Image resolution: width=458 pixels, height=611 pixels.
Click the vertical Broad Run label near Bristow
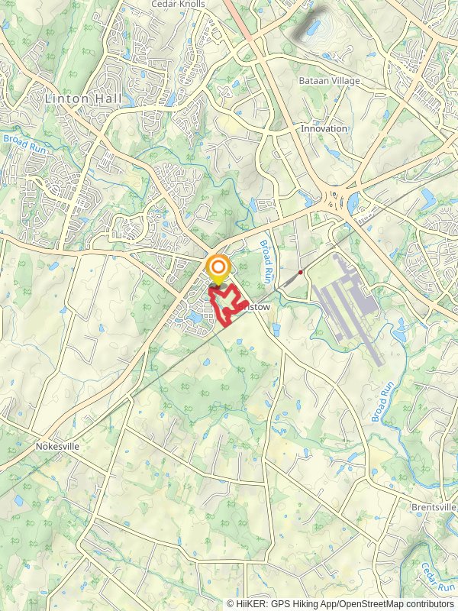(265, 261)
